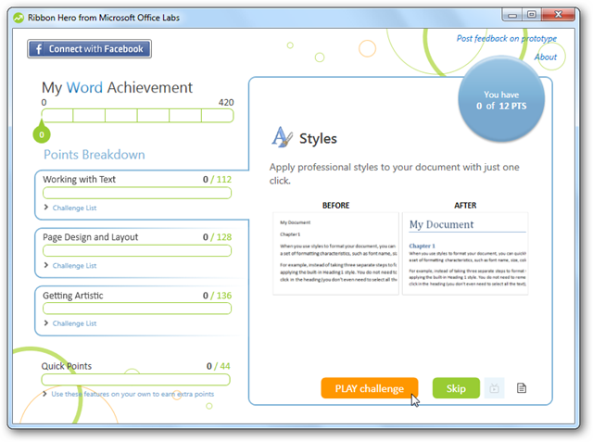This screenshot has height=442, width=593.
Task: Click the BEFORE document thumbnail
Action: [335, 253]
